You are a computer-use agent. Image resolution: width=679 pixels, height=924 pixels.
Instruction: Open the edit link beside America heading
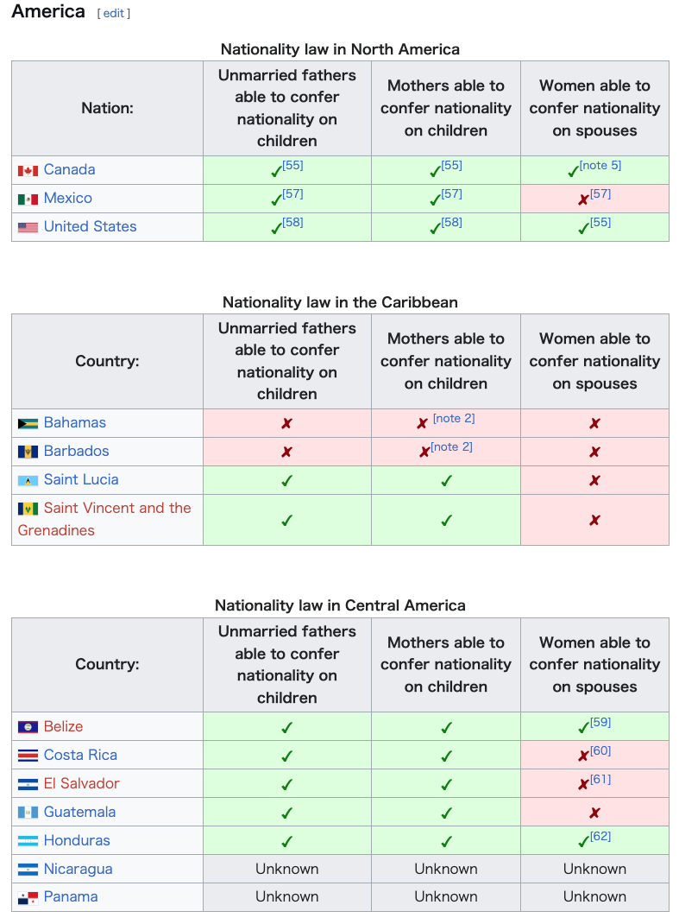[114, 13]
